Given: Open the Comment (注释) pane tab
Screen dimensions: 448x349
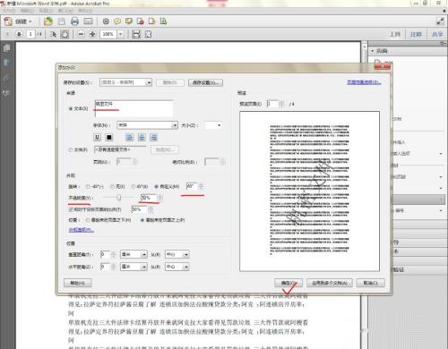Looking at the screenshot, I should coord(416,34).
